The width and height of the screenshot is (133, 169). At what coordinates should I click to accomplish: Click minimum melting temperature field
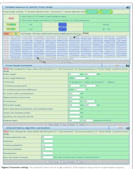tap(74, 86)
